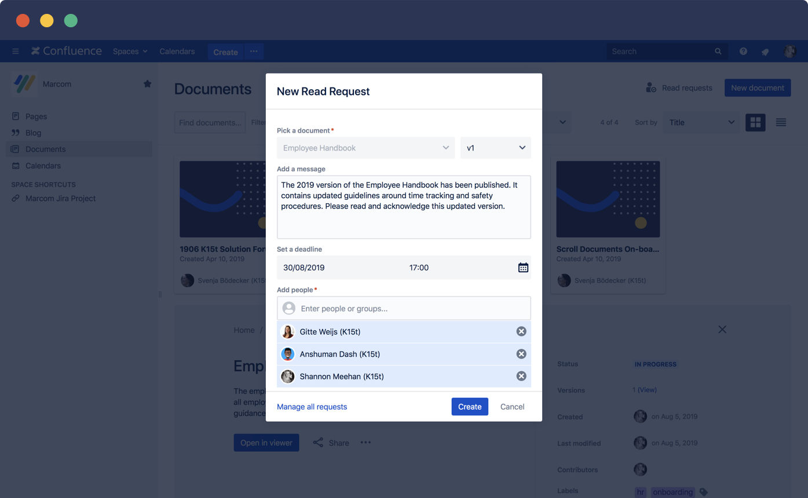
Task: Open Calendars from the top navigation
Action: (x=177, y=51)
